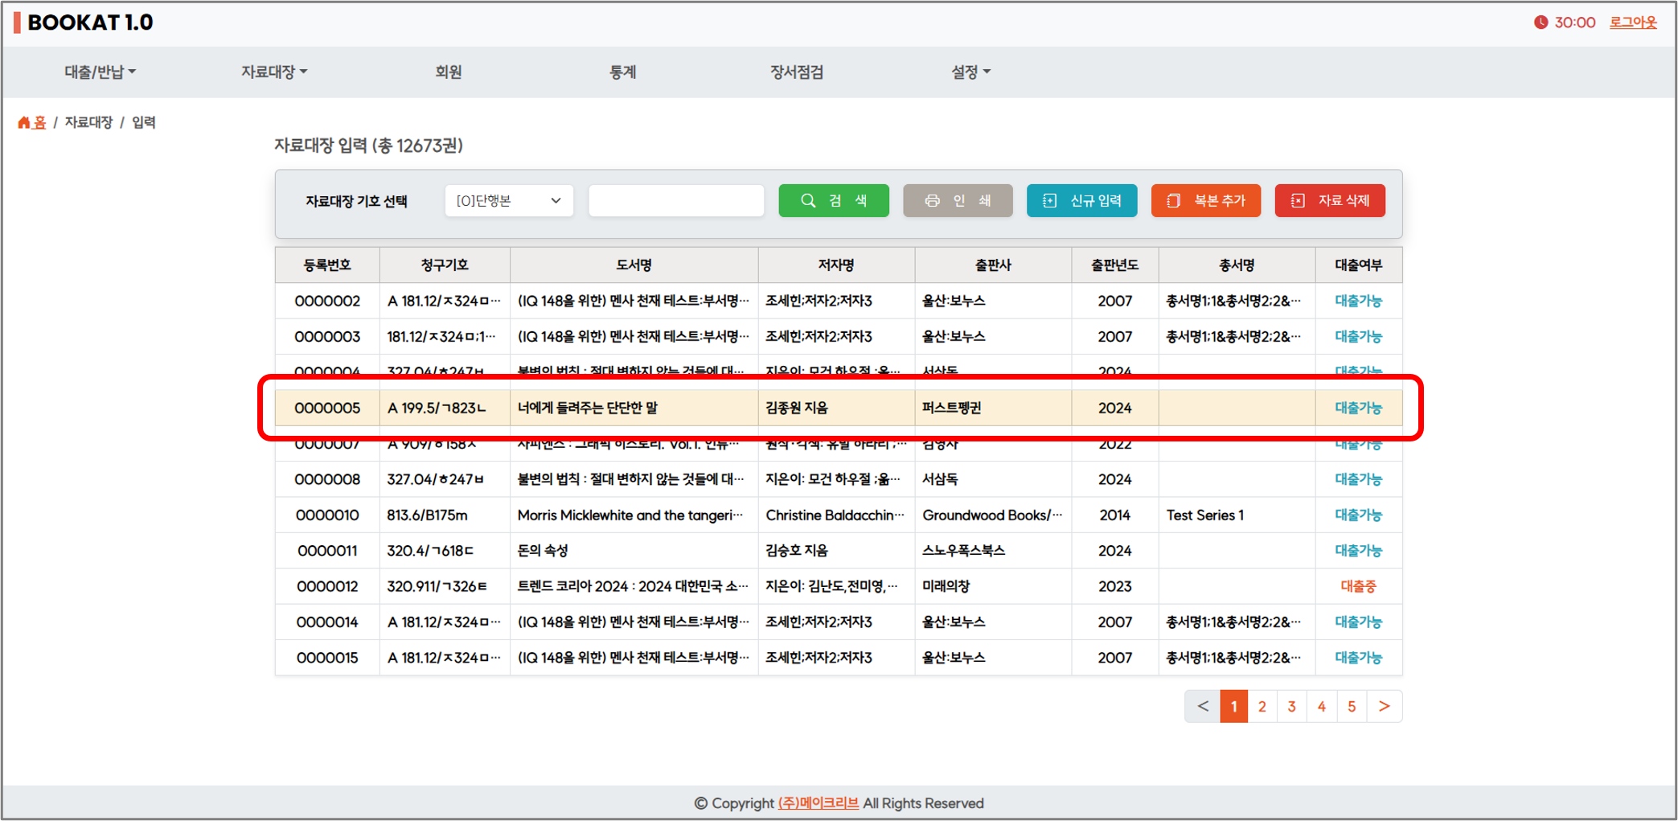Image resolution: width=1678 pixels, height=821 pixels.
Task: Click the magnifier icon on search button
Action: tap(808, 201)
